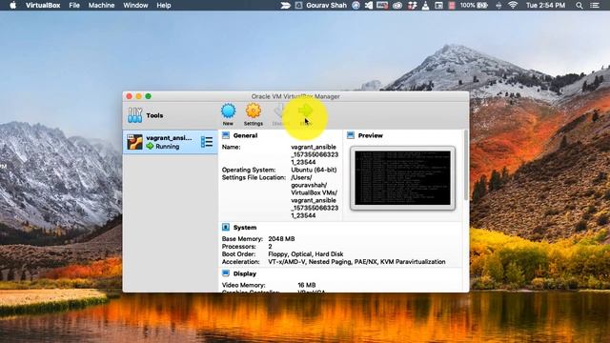Close the VirtualBox Manager with the red button

130,96
